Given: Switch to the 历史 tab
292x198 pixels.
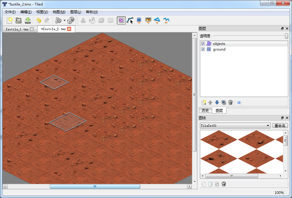Looking at the screenshot, I should coord(205,110).
